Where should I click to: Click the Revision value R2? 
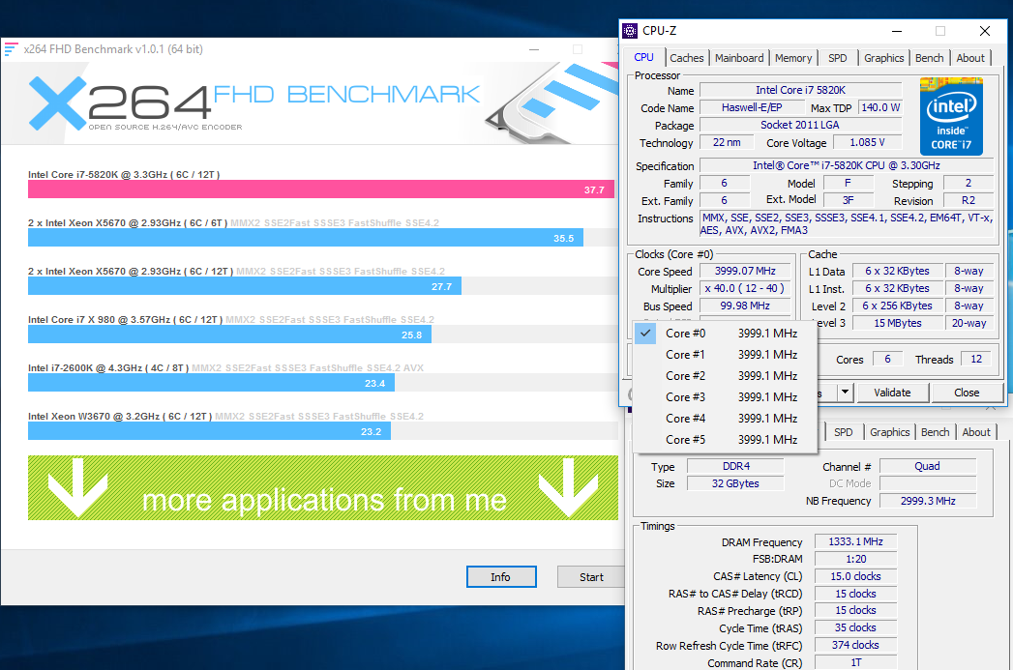pos(968,201)
